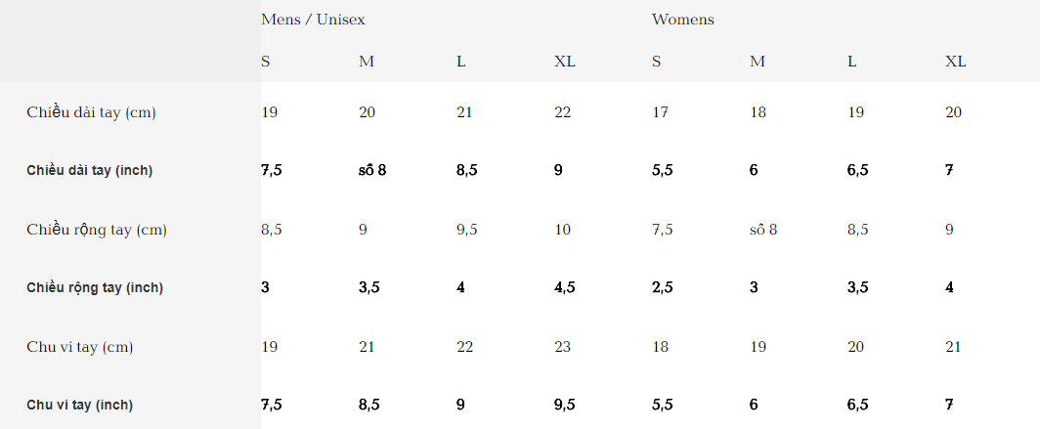This screenshot has height=429, width=1040.
Task: Click the Womens column group header
Action: 682,20
